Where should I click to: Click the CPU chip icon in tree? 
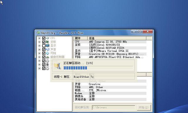48,38
